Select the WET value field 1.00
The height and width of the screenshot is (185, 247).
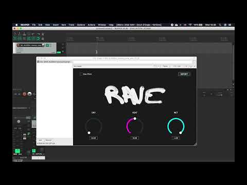tap(176, 138)
